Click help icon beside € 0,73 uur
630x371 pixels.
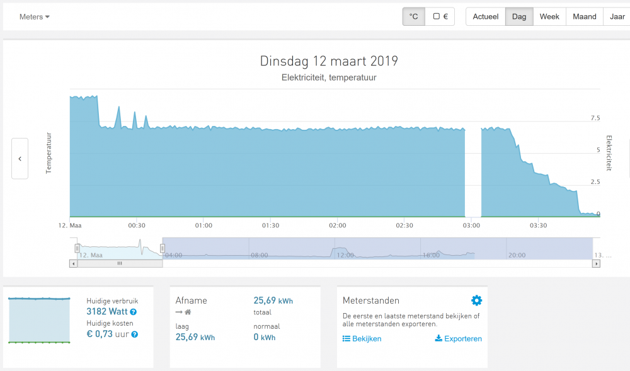(135, 334)
